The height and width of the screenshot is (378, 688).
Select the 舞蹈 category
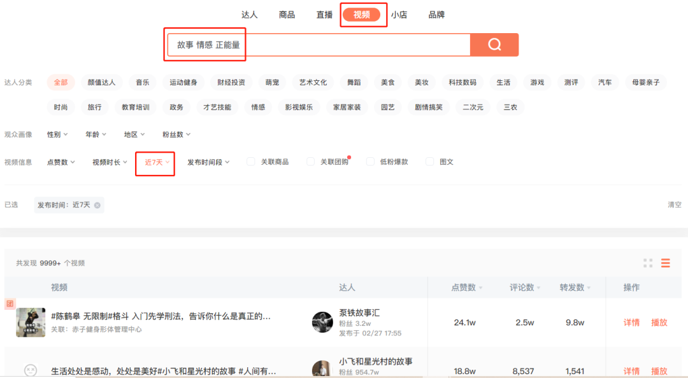pos(354,83)
